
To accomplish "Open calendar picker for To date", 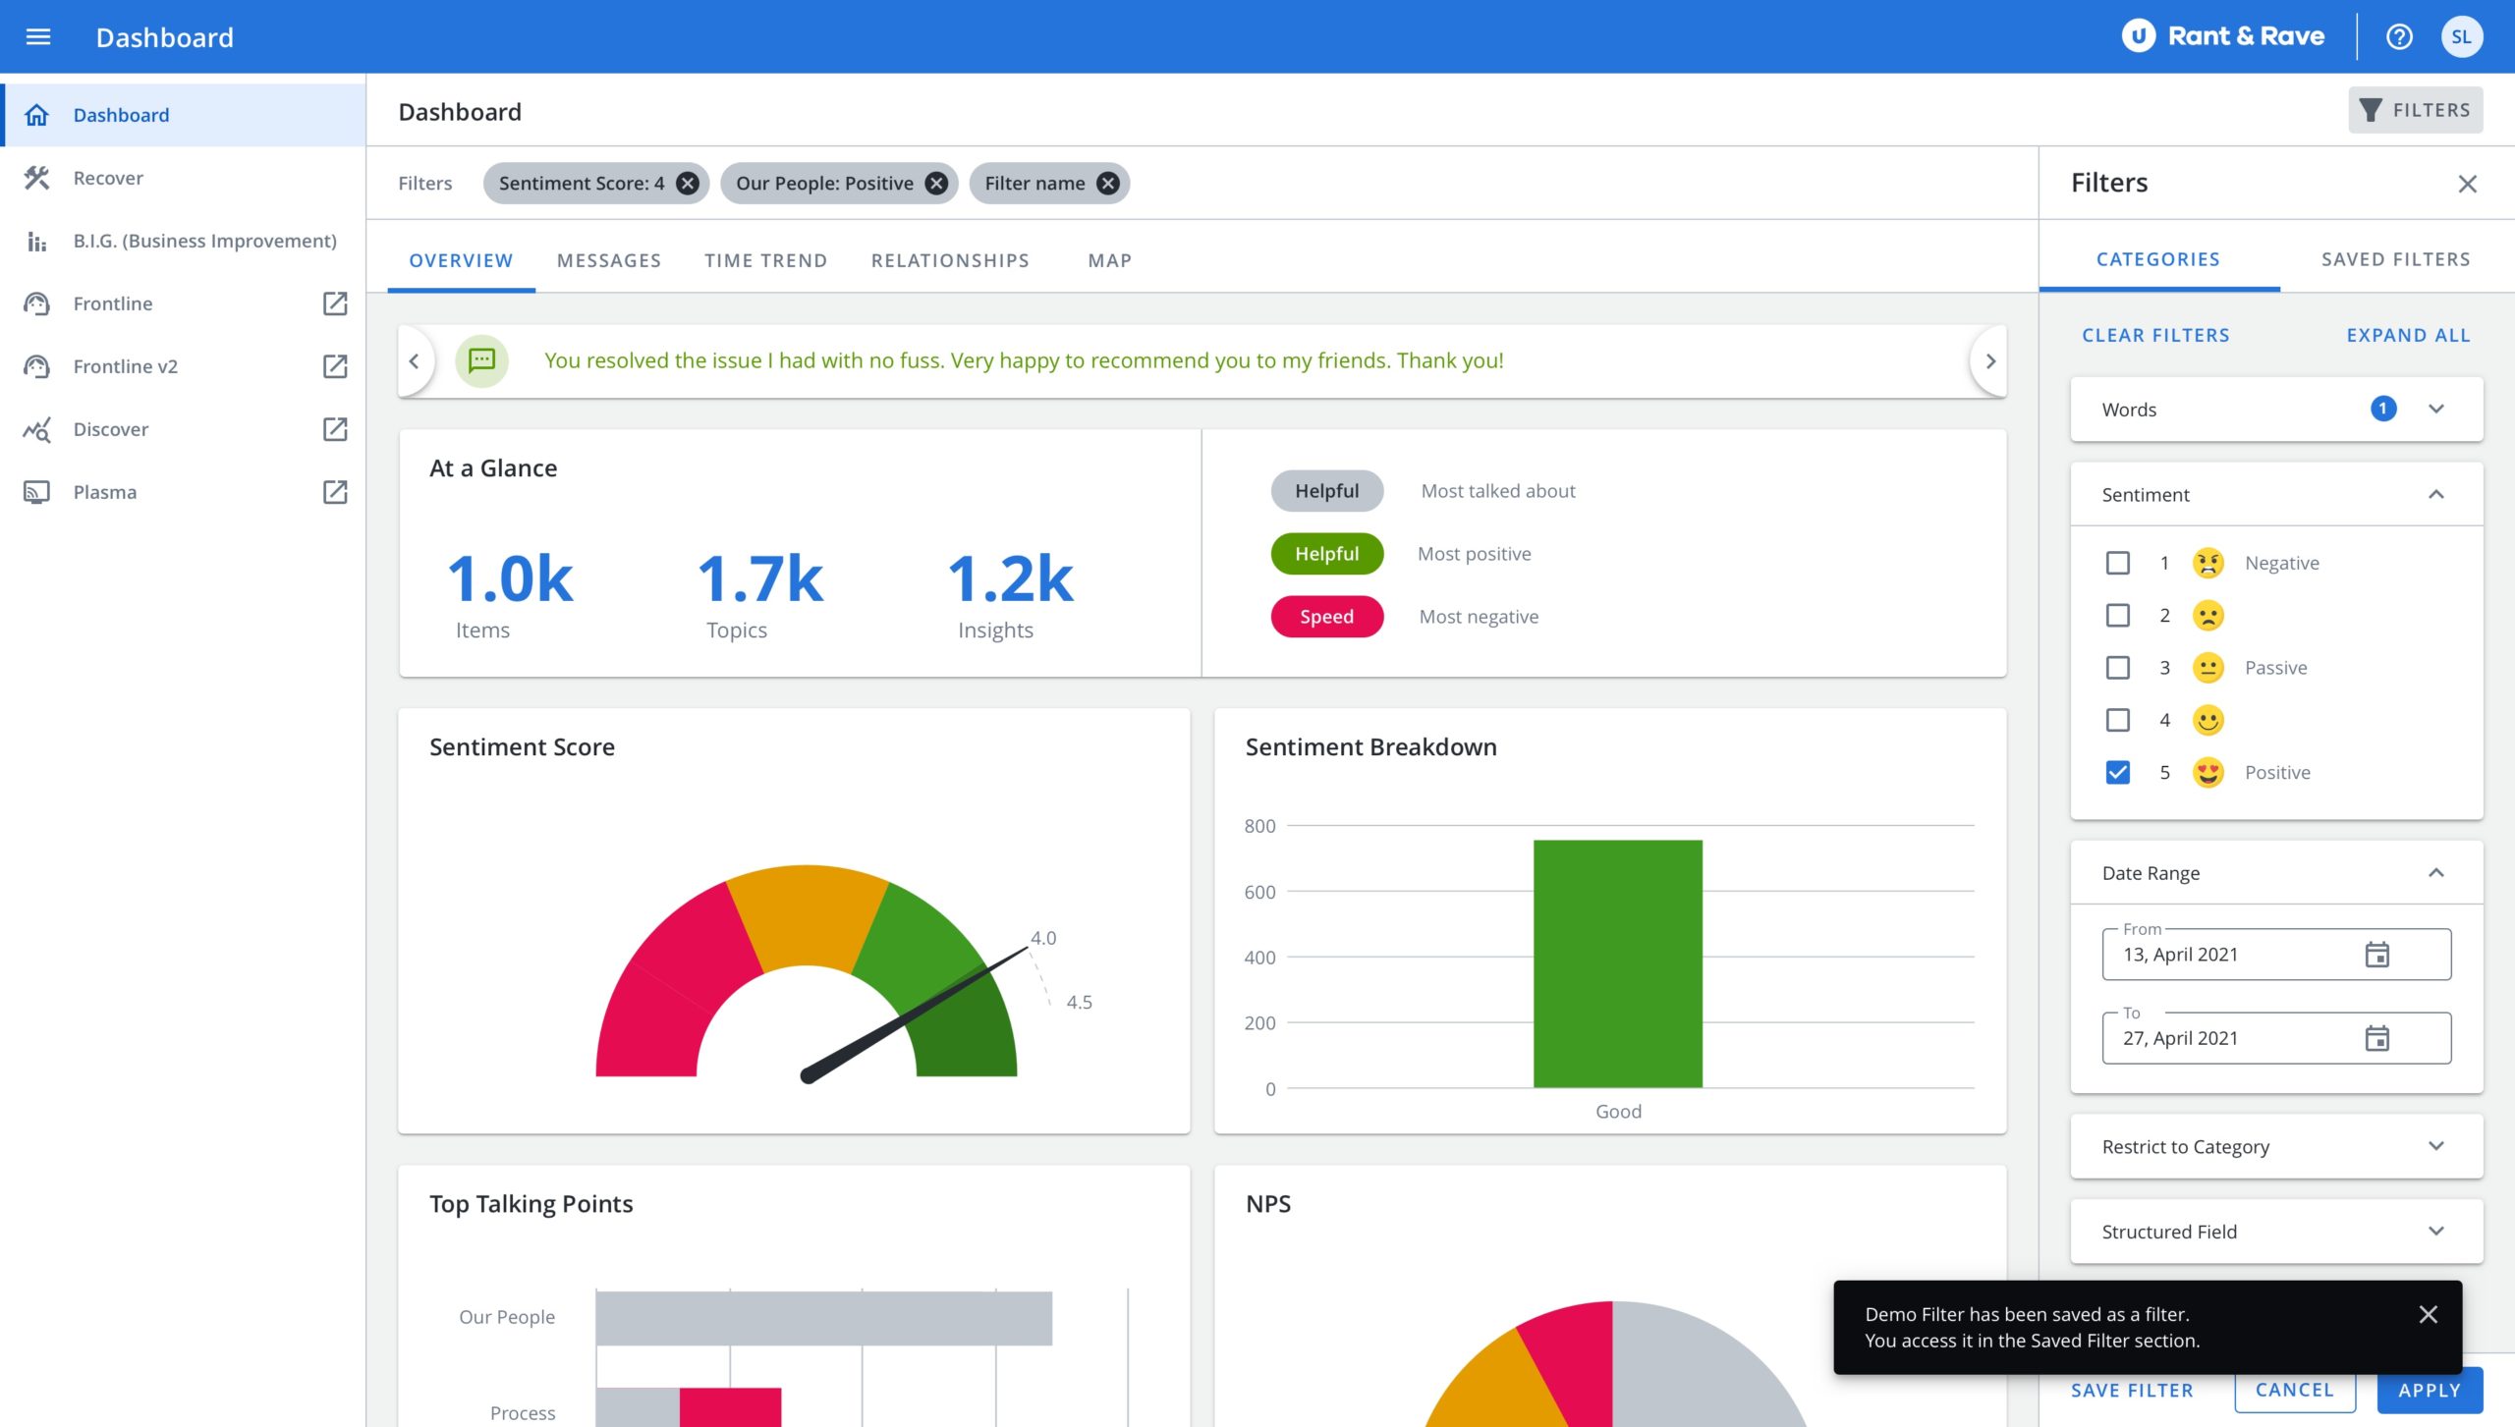I will (x=2376, y=1038).
